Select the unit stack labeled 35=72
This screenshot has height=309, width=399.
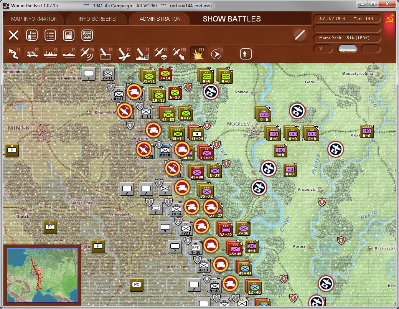(206, 191)
